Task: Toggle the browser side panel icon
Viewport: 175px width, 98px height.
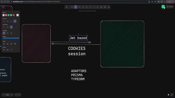Action: (x=162, y=2)
